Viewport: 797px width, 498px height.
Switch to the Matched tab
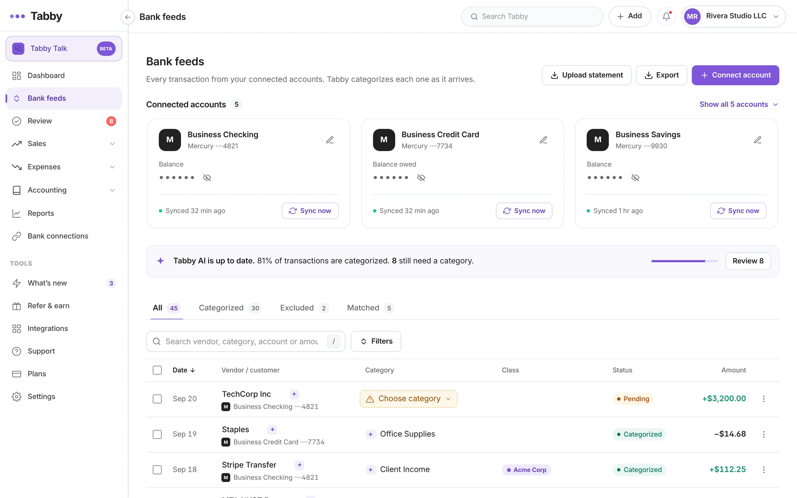[370, 308]
